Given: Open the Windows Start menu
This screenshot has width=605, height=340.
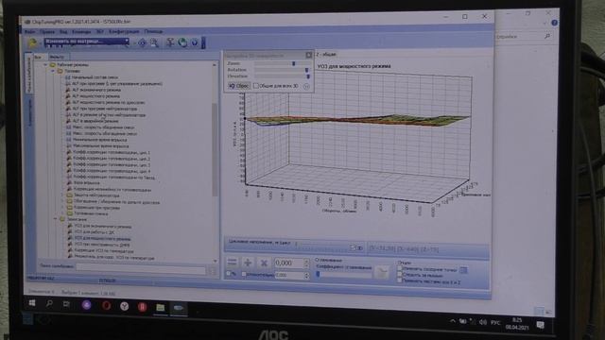Looking at the screenshot, I should tap(32, 303).
